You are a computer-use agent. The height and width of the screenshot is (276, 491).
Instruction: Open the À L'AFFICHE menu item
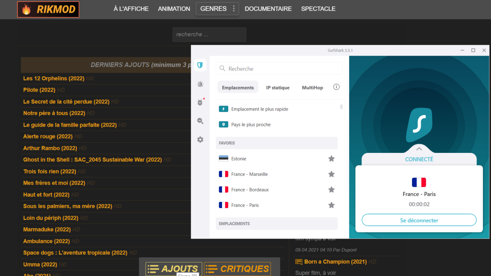pyautogui.click(x=131, y=9)
